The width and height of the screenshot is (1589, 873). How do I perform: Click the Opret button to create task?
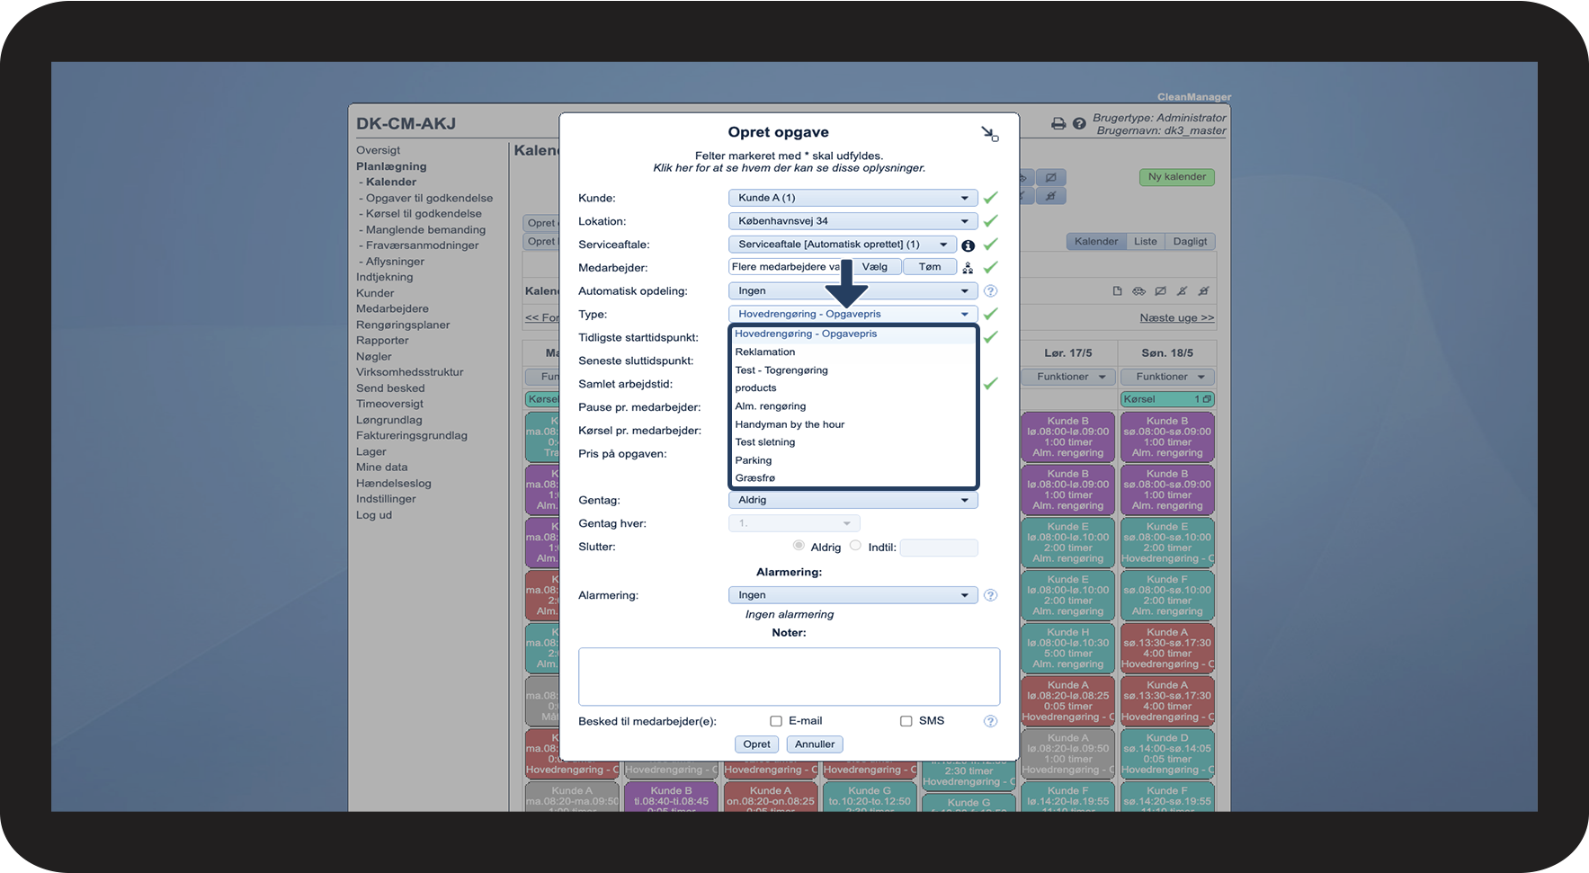(756, 744)
